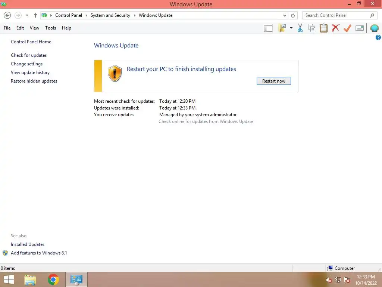382x287 pixels.
Task: Click shield icon beside Add features
Action: click(x=5, y=253)
